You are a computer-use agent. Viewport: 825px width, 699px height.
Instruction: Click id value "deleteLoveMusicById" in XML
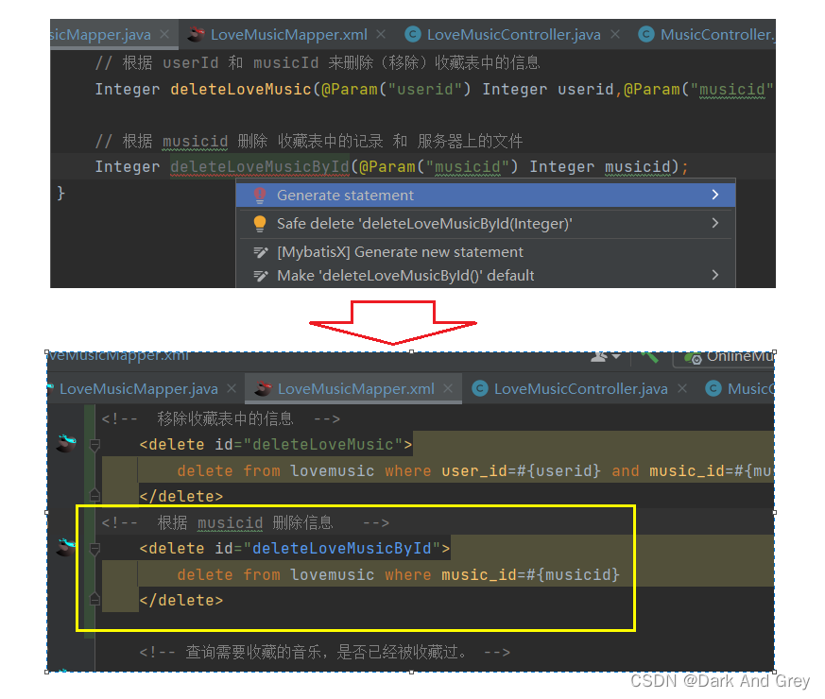pos(342,549)
